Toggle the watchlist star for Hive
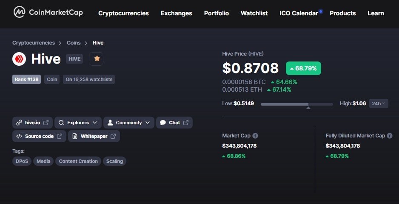 [x=96, y=59]
